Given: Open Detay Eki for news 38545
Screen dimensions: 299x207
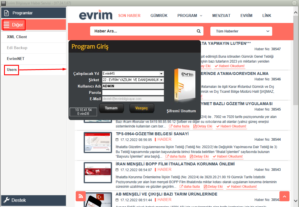Looking at the screenshot, I should pyautogui.click(x=203, y=126).
